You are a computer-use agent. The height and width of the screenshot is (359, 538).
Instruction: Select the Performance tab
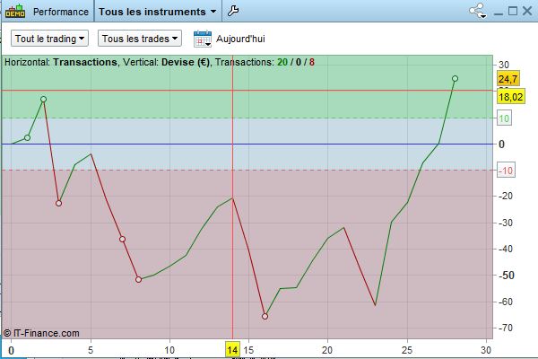click(61, 12)
